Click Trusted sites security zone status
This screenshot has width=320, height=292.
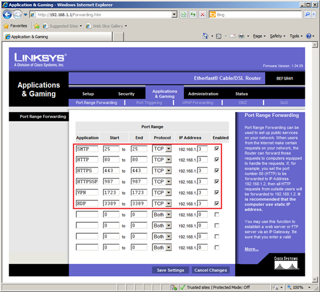215,287
